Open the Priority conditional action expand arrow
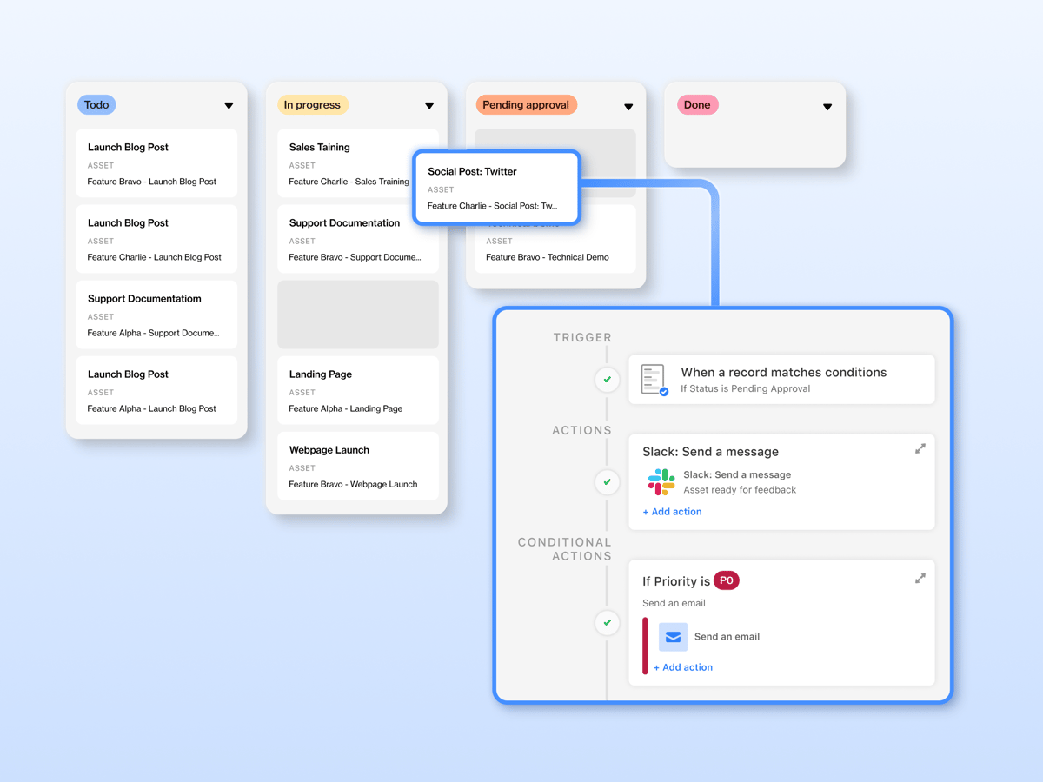Viewport: 1043px width, 782px height. [x=920, y=577]
